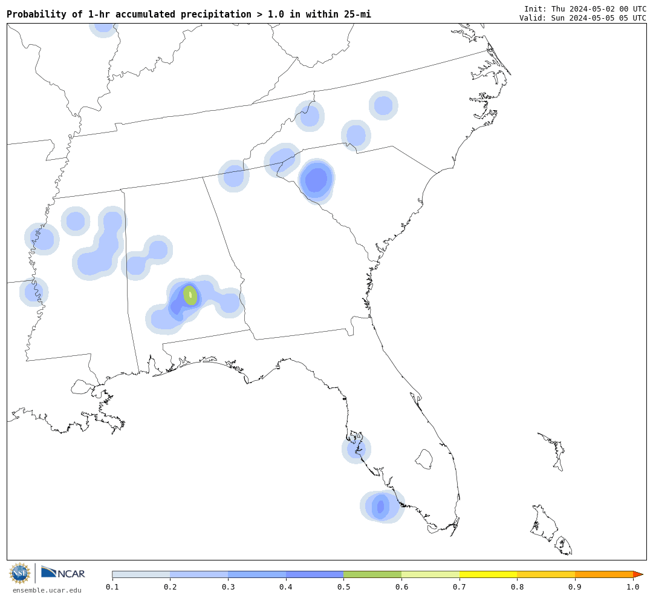Click the 0.2–0.3 light blue colorbar segment
Screen dimensions: 653x598
click(x=199, y=574)
